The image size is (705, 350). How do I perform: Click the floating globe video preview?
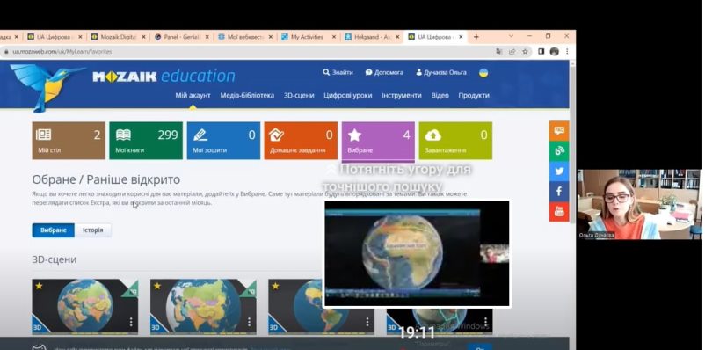coord(417,254)
